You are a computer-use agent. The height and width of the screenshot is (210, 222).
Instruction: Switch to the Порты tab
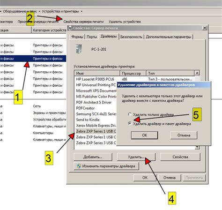pos(92,37)
